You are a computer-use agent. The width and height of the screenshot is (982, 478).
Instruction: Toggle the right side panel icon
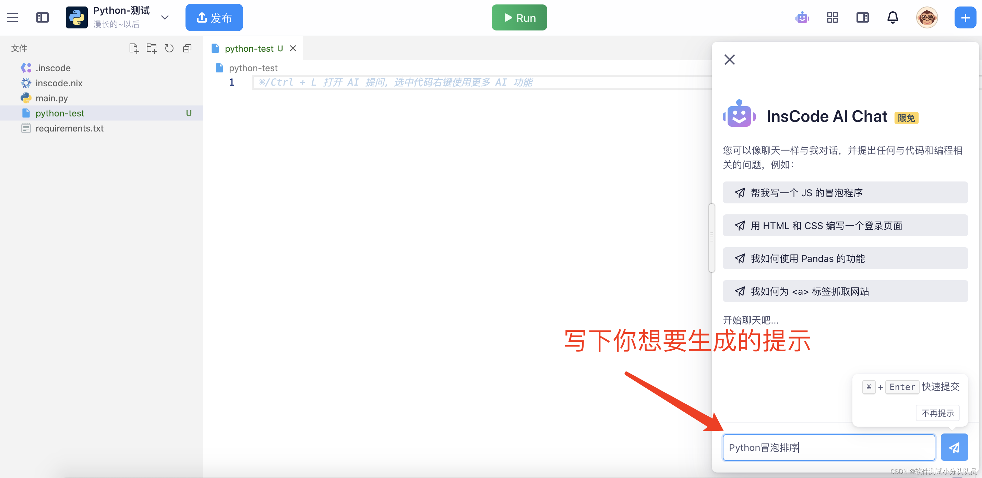862,17
